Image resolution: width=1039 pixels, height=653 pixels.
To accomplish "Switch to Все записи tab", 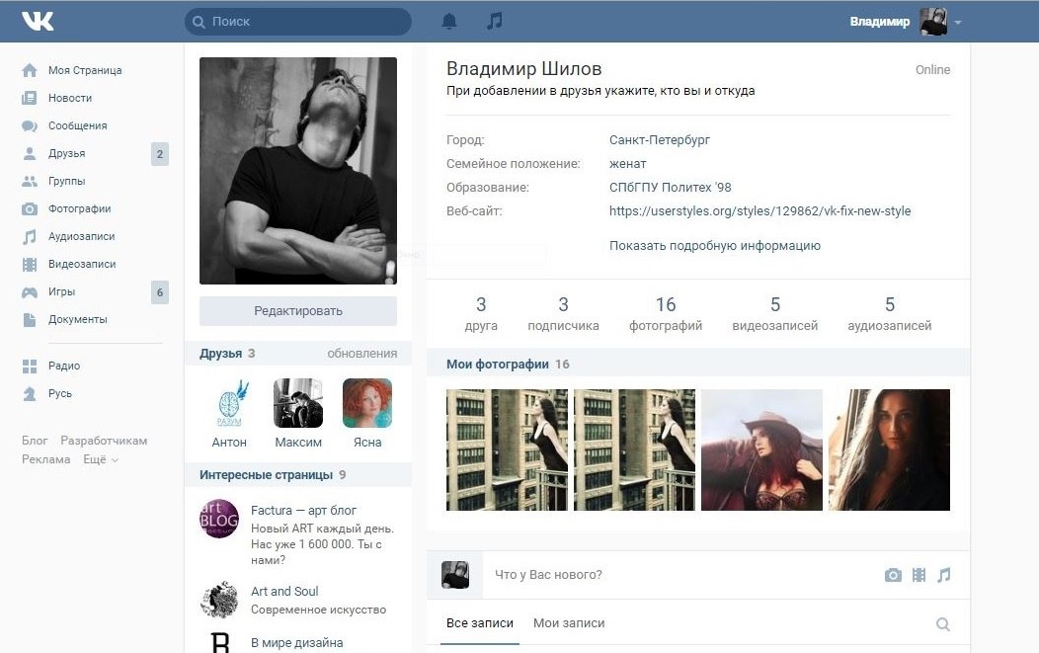I will tap(480, 623).
